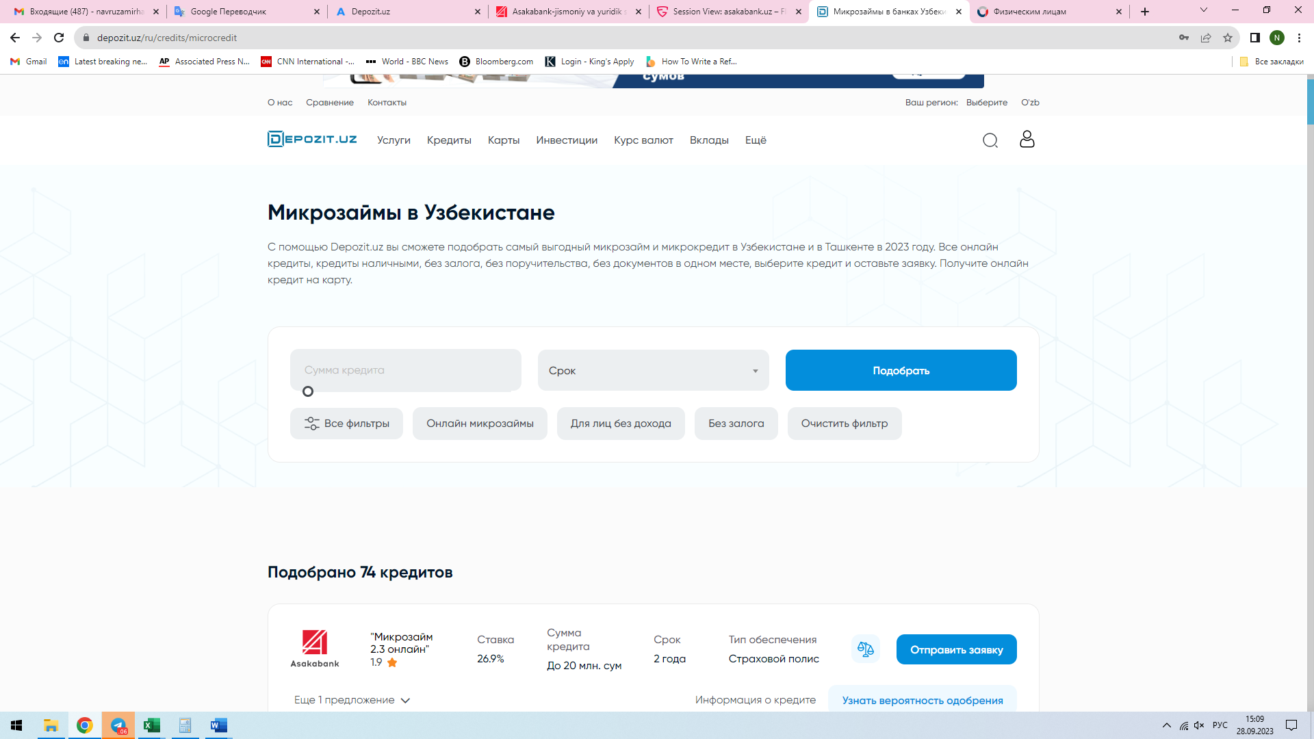Open the tab search chevron
Viewport: 1314px width, 739px height.
1204,10
